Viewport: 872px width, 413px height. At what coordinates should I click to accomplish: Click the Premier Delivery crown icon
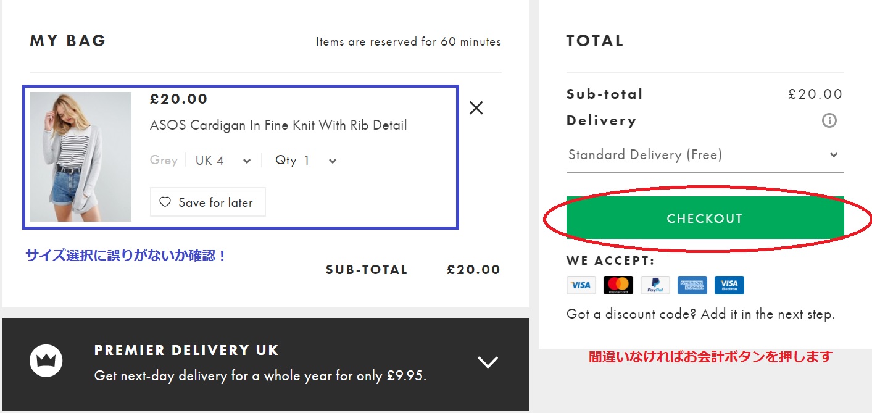[46, 361]
